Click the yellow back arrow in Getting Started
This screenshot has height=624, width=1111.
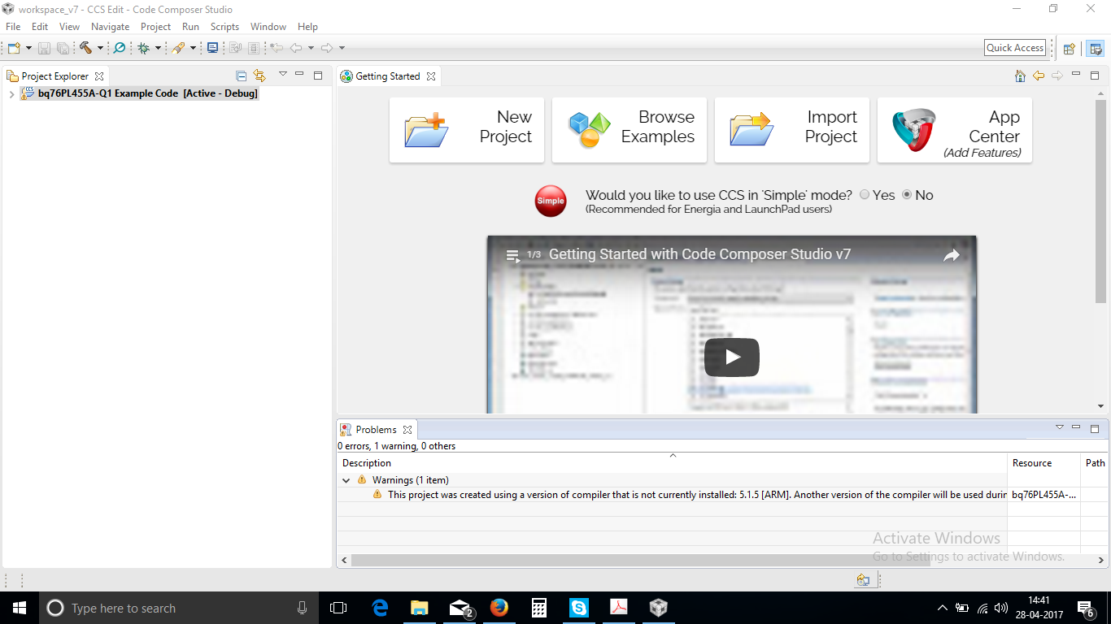click(1039, 76)
